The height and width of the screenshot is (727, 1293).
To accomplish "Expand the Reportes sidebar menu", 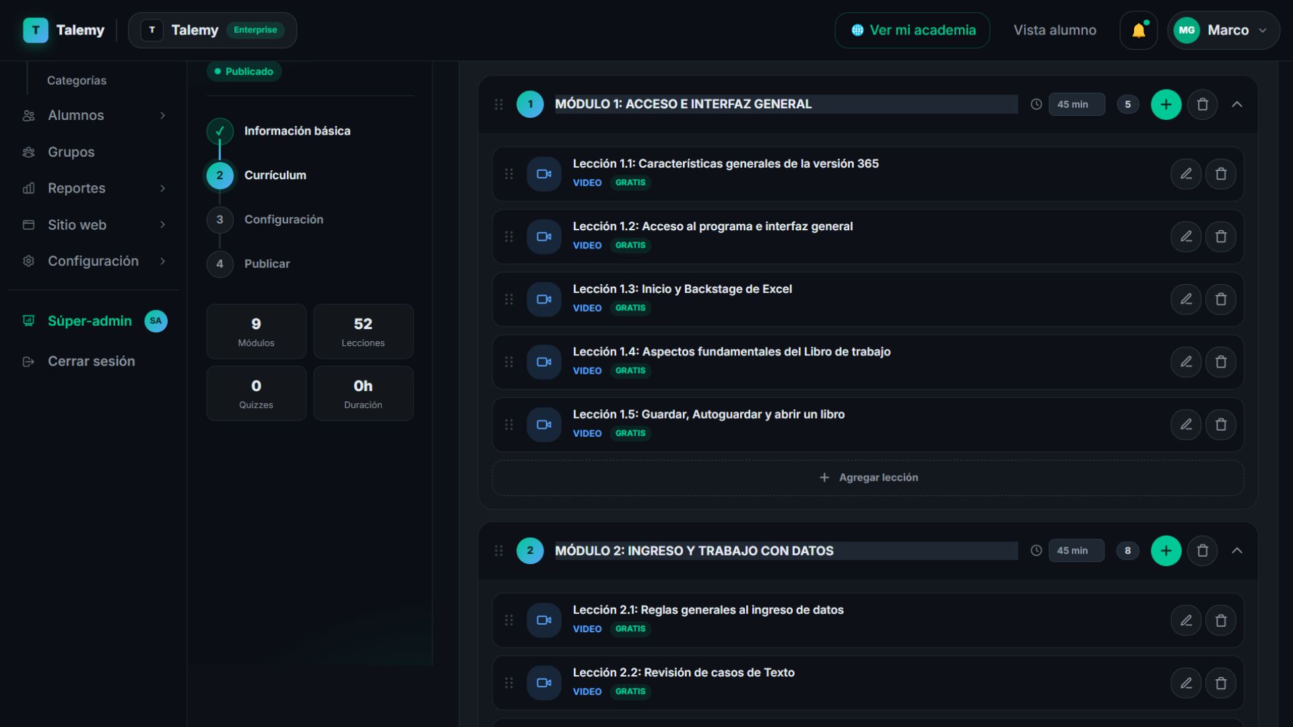I will click(94, 188).
